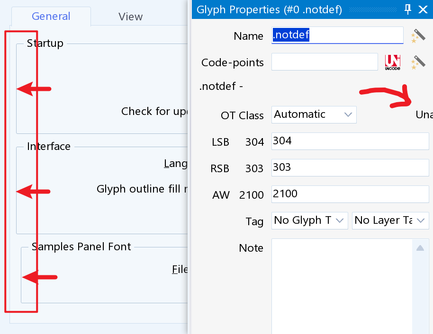Image resolution: width=433 pixels, height=334 pixels.
Task: Click the magic wand beside Code-points field
Action: click(418, 62)
